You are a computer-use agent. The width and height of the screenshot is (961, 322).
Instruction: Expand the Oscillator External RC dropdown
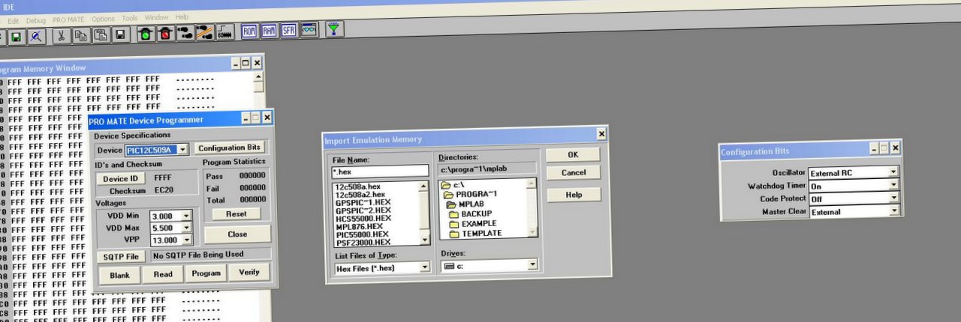[x=893, y=172]
